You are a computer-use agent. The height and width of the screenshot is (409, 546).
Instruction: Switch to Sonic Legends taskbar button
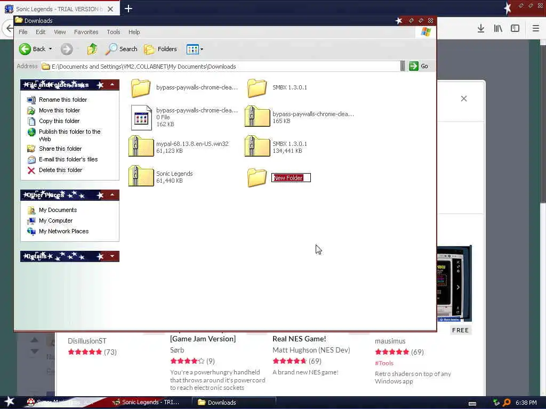coord(146,403)
